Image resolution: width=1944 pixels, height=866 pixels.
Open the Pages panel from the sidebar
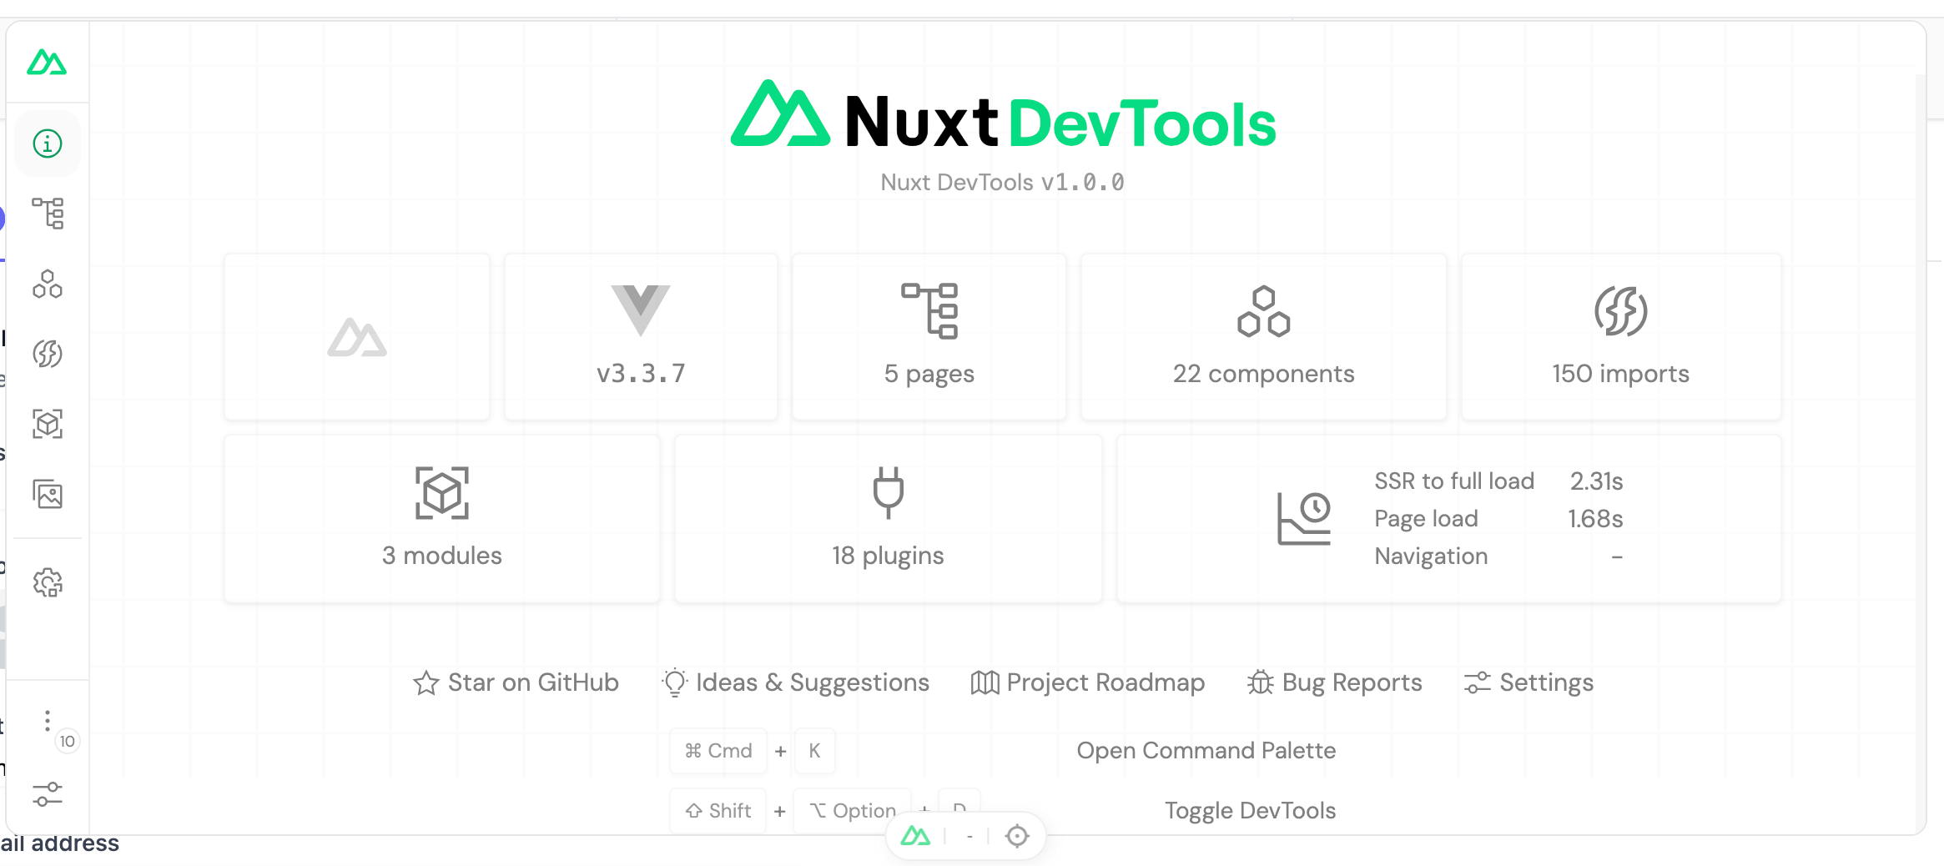pos(48,214)
